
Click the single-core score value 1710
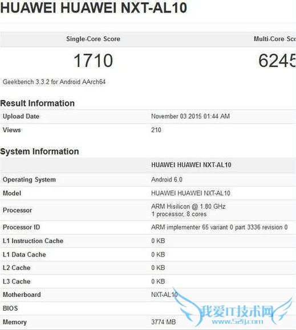point(93,61)
